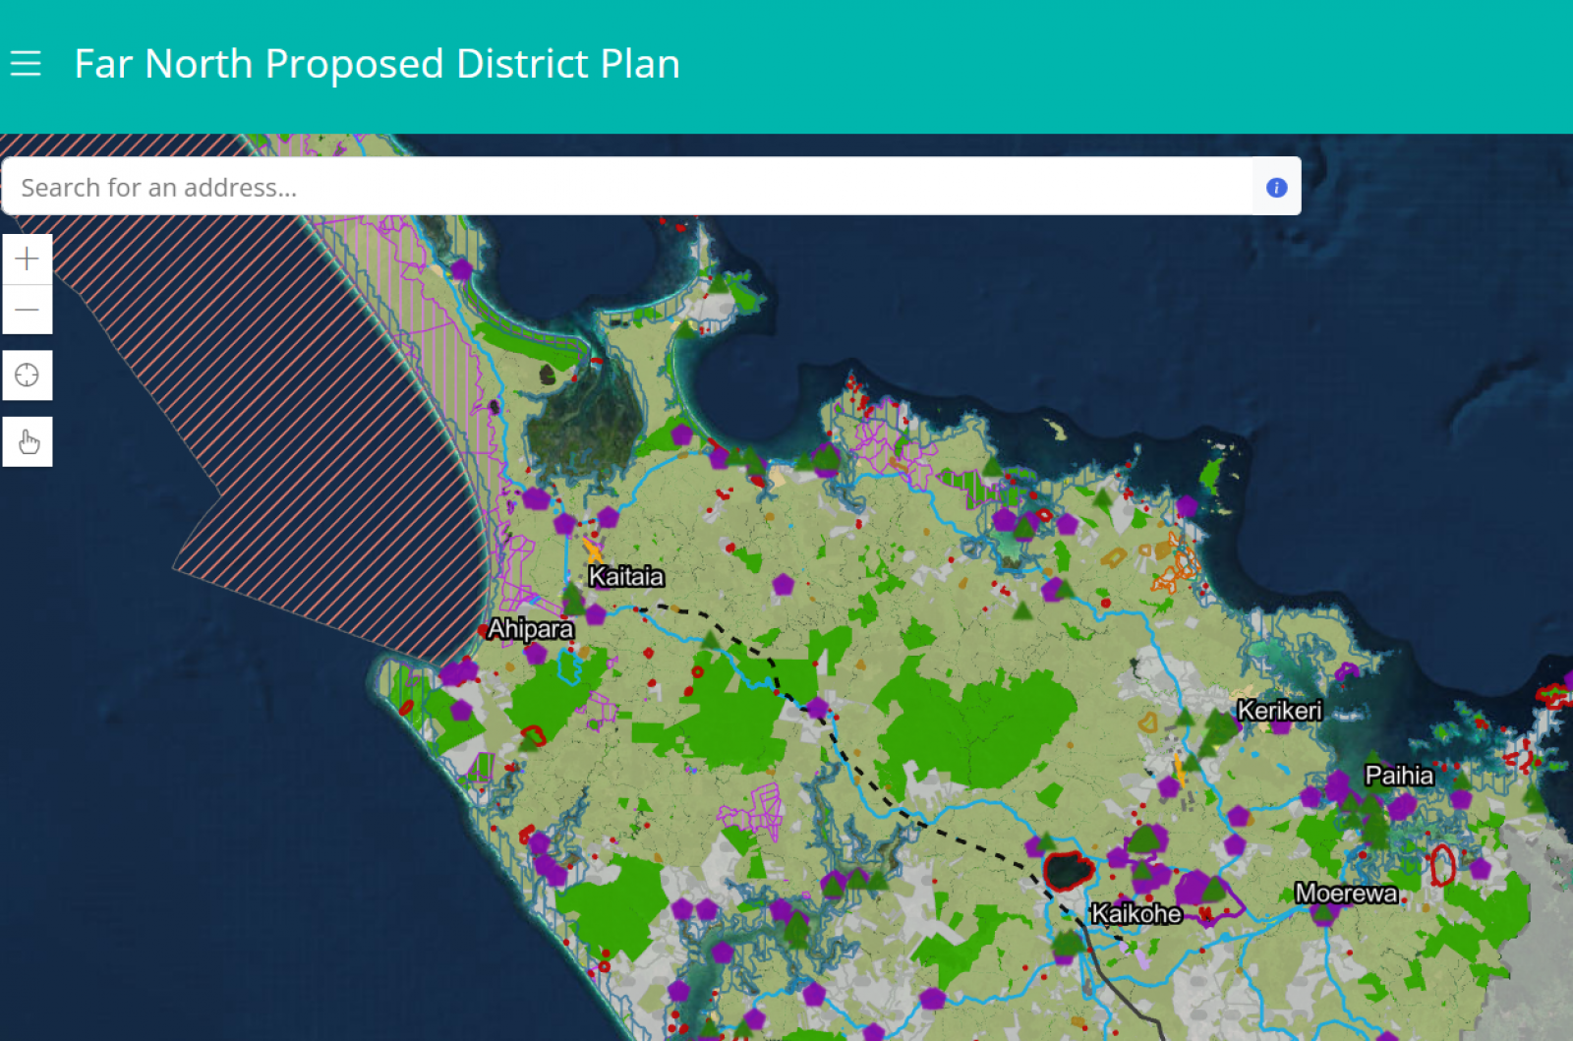Open the blue info icon in search bar
This screenshot has width=1573, height=1041.
coord(1276,188)
